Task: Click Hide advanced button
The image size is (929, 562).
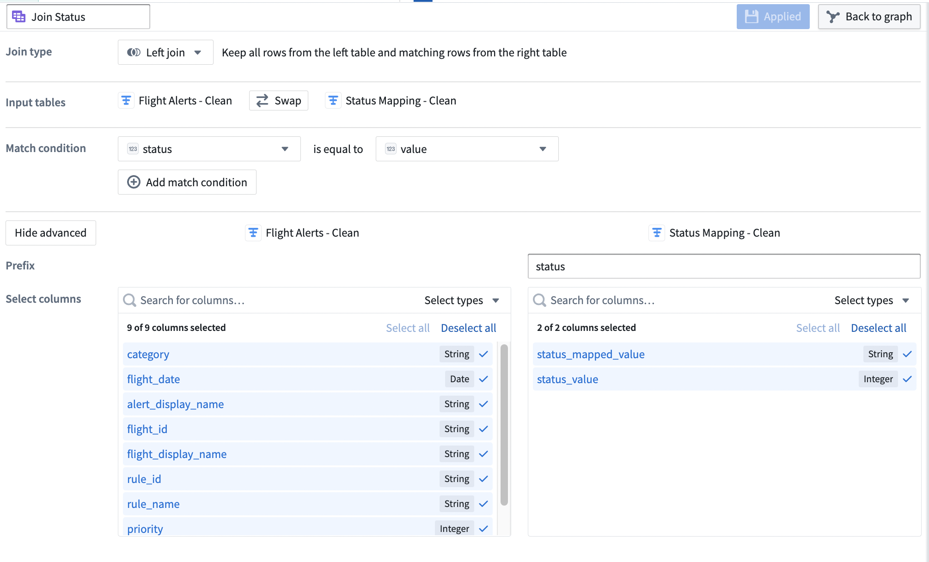Action: pos(51,233)
